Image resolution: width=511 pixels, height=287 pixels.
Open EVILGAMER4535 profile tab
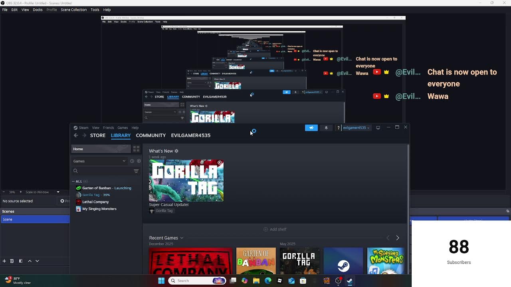pos(191,136)
